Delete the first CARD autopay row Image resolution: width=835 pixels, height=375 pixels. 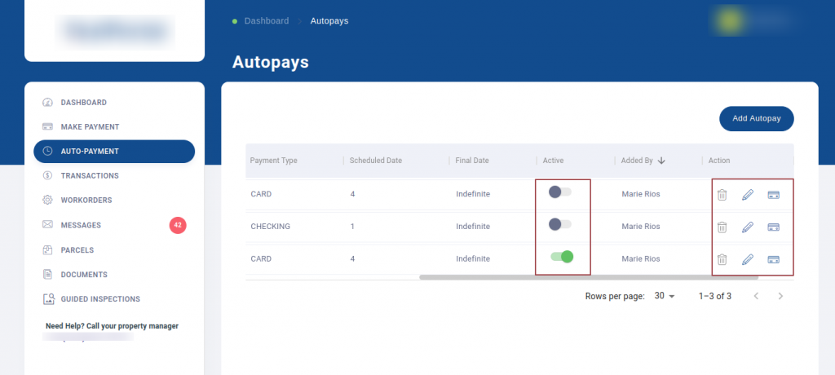(x=722, y=195)
